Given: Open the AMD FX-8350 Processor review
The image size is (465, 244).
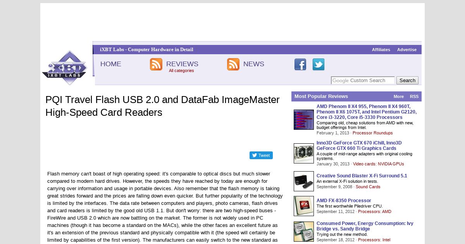Looking at the screenshot, I should click(x=344, y=201).
